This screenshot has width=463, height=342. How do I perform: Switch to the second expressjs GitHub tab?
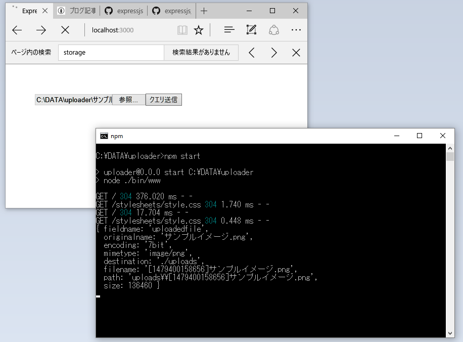pyautogui.click(x=172, y=11)
